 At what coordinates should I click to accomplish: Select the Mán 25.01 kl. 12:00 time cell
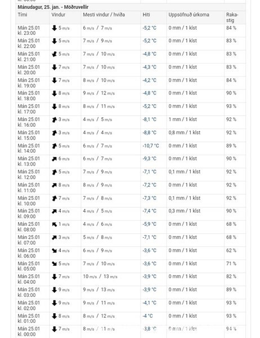point(29,175)
